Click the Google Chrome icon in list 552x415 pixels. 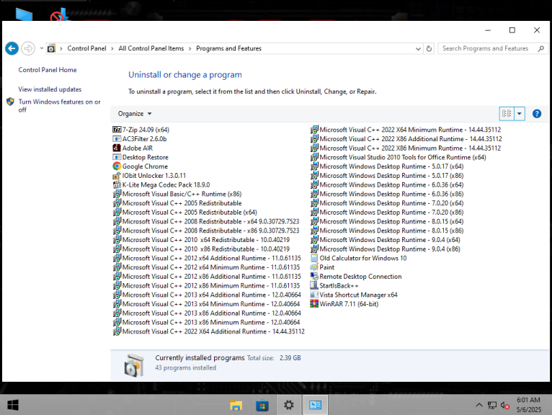click(117, 166)
